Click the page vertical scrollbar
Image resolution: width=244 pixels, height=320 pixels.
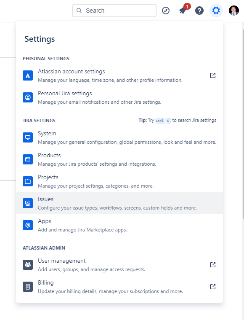[243, 124]
